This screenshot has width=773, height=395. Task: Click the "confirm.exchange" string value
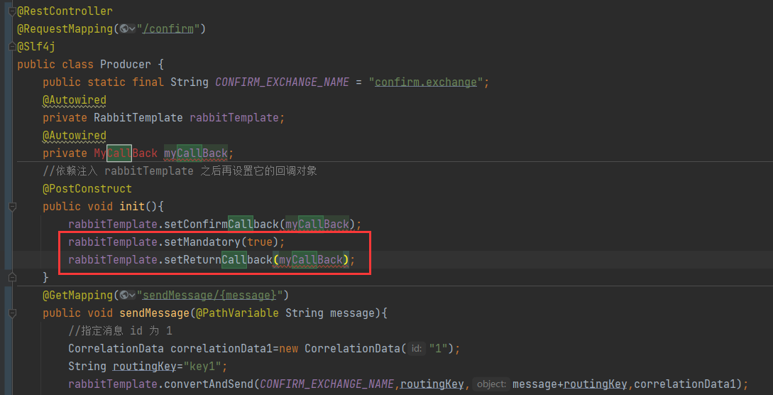click(x=426, y=82)
